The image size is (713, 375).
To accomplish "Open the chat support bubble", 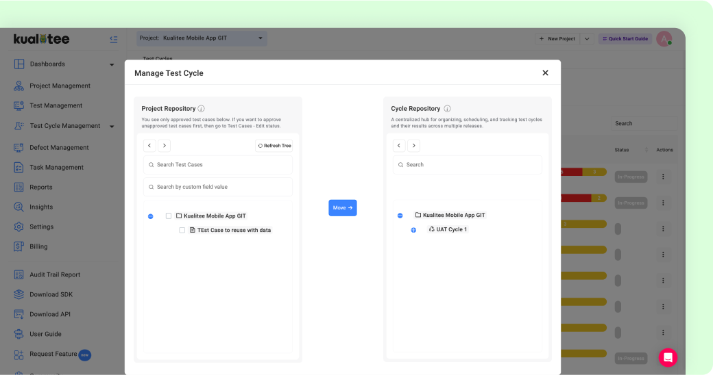I will click(668, 358).
